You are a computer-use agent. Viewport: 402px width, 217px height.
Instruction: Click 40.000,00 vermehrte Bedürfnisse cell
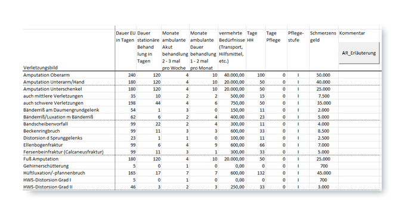click(x=234, y=75)
